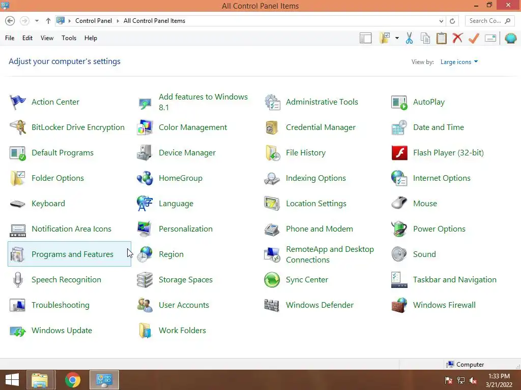
Task: Open the HomeGroup spheres icon
Action: click(144, 178)
